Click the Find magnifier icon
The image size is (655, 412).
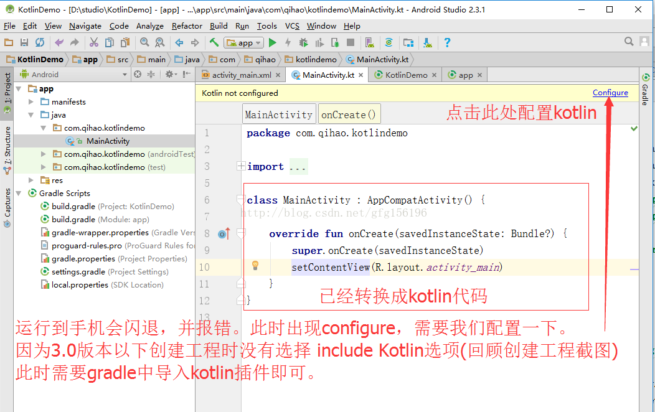coord(144,42)
